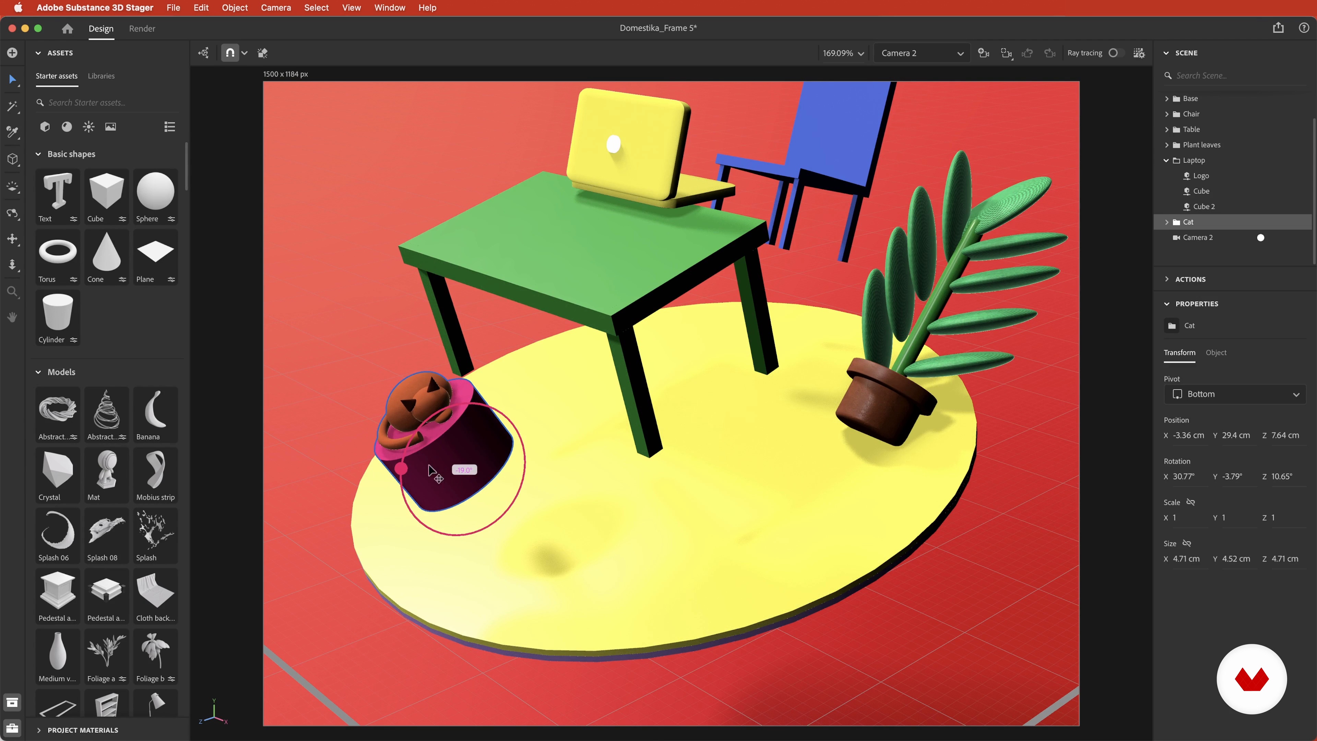1317x741 pixels.
Task: Click the Position Y value 29.4 cm
Action: [x=1236, y=435]
